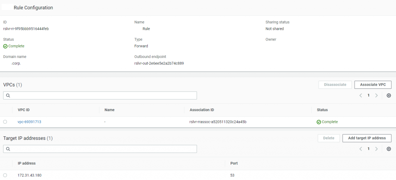Go to next page of target IPs
This screenshot has width=396, height=180.
pyautogui.click(x=376, y=149)
